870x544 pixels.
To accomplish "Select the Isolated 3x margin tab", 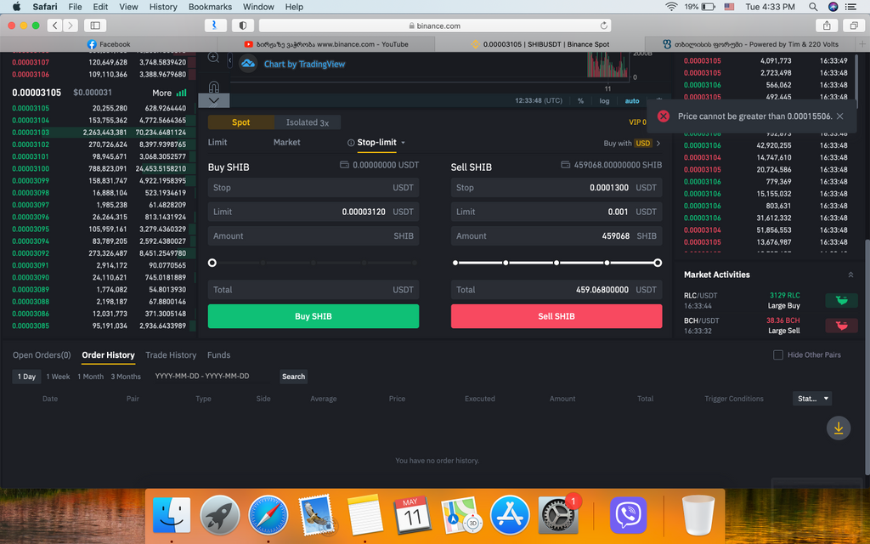I will point(308,122).
